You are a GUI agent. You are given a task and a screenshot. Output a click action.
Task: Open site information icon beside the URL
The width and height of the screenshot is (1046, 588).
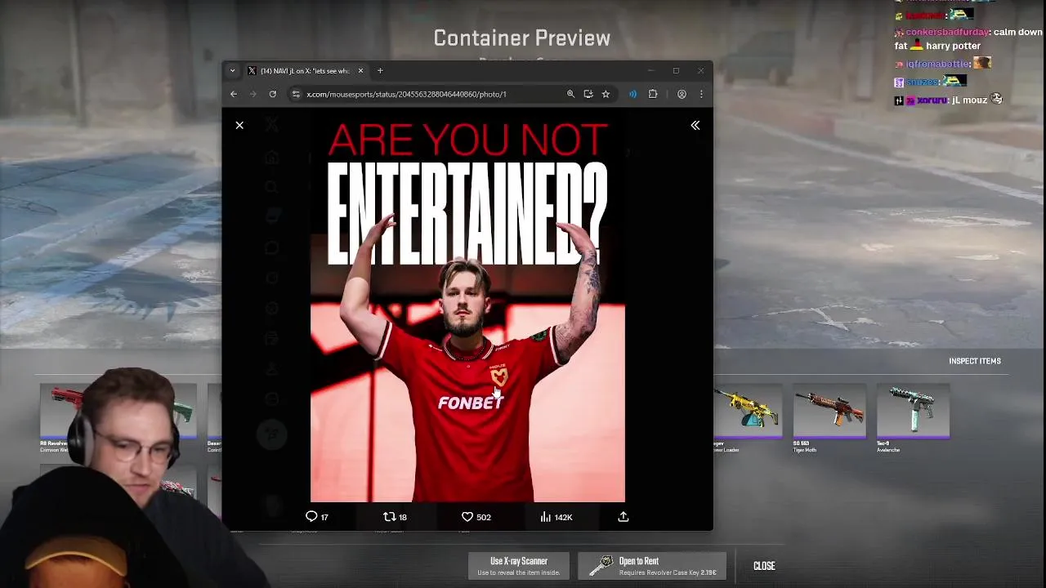[x=296, y=94]
